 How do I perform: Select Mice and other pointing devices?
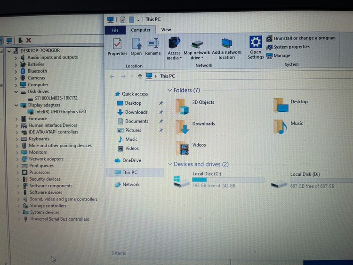(57, 146)
